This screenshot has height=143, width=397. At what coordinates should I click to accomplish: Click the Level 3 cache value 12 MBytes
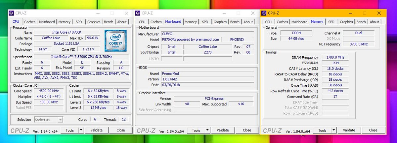pyautogui.click(x=99, y=108)
